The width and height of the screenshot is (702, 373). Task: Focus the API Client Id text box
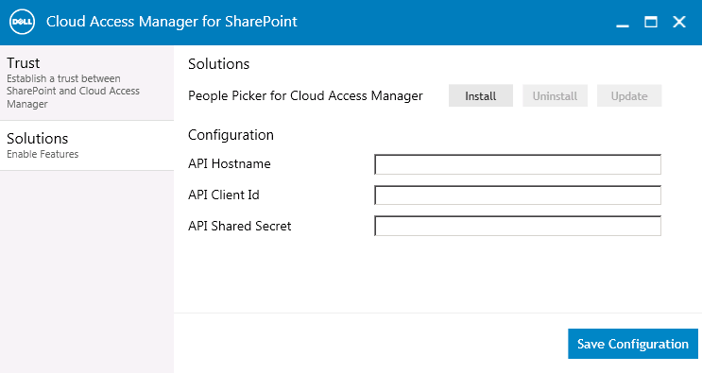click(x=518, y=195)
